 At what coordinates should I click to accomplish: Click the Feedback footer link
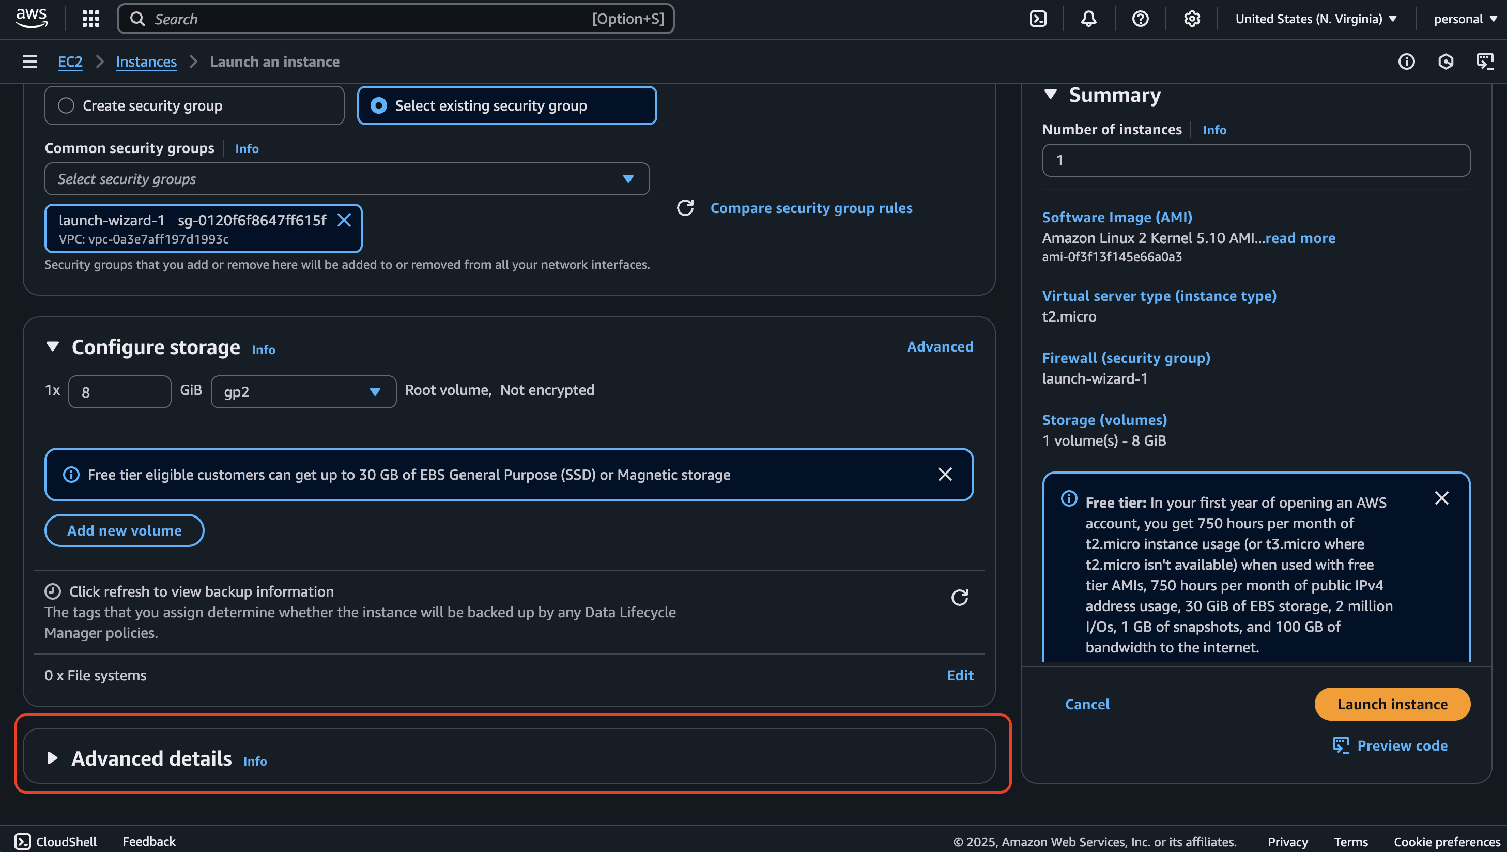(x=149, y=842)
